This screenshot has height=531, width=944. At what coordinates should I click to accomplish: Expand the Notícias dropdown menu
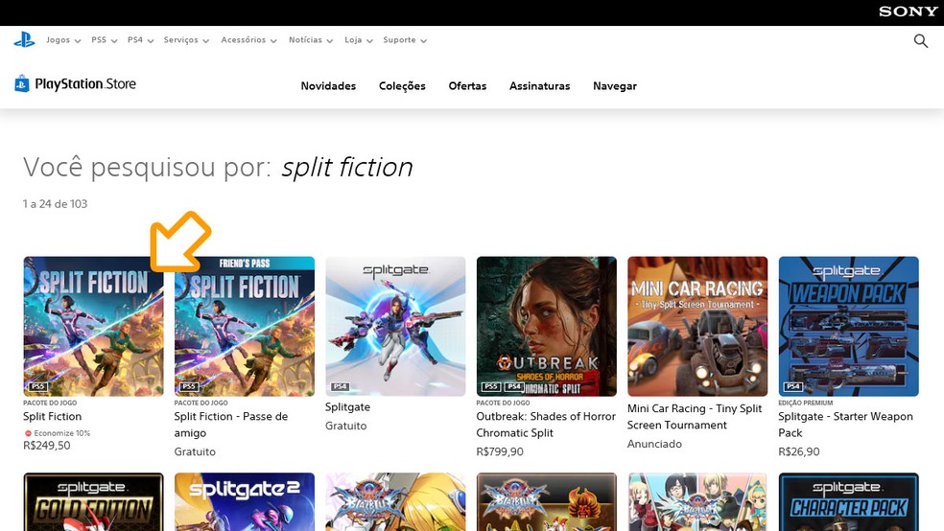pyautogui.click(x=311, y=40)
